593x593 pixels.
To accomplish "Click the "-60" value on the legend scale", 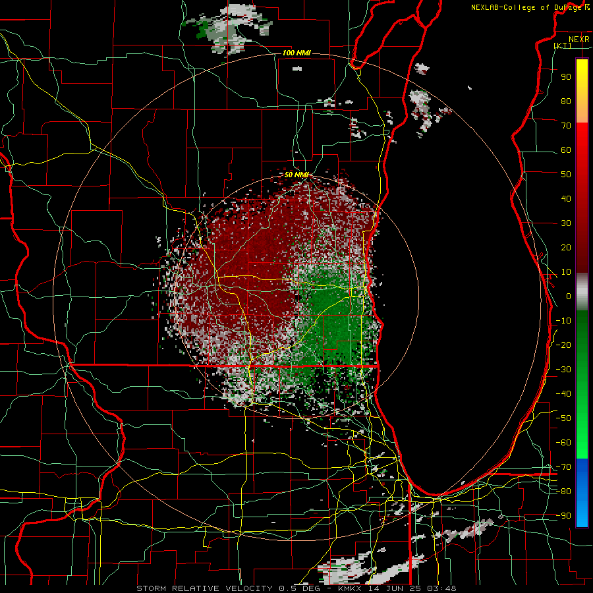I will (563, 443).
